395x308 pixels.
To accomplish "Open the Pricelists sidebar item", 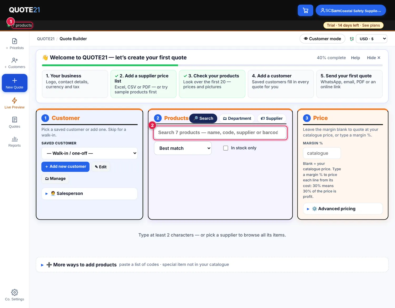I will point(14,44).
